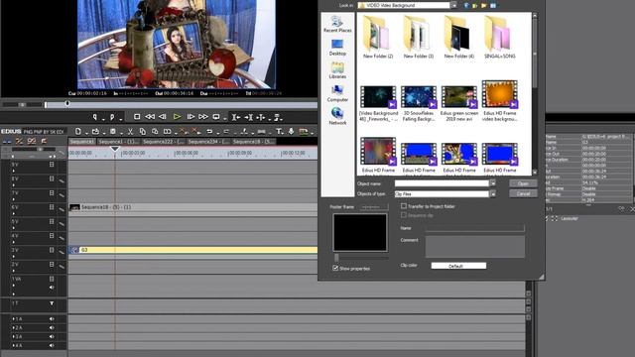Switch to Sequence234 timeline tab

click(x=208, y=142)
